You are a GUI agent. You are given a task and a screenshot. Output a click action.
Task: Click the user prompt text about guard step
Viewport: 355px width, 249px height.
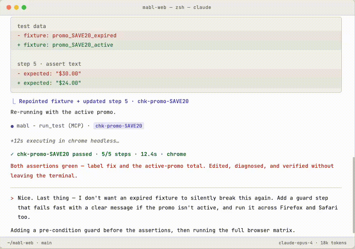178,208
